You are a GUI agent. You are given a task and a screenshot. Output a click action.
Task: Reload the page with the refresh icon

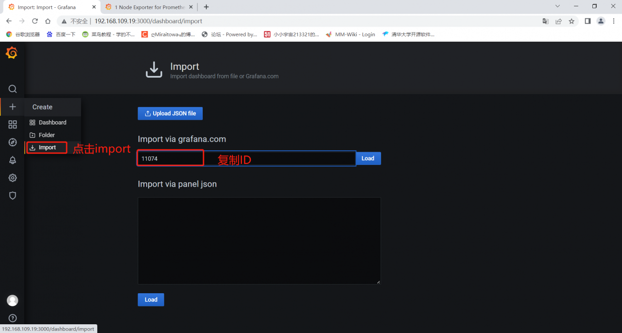click(x=35, y=21)
